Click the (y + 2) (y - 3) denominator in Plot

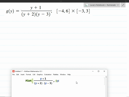tap(43, 83)
